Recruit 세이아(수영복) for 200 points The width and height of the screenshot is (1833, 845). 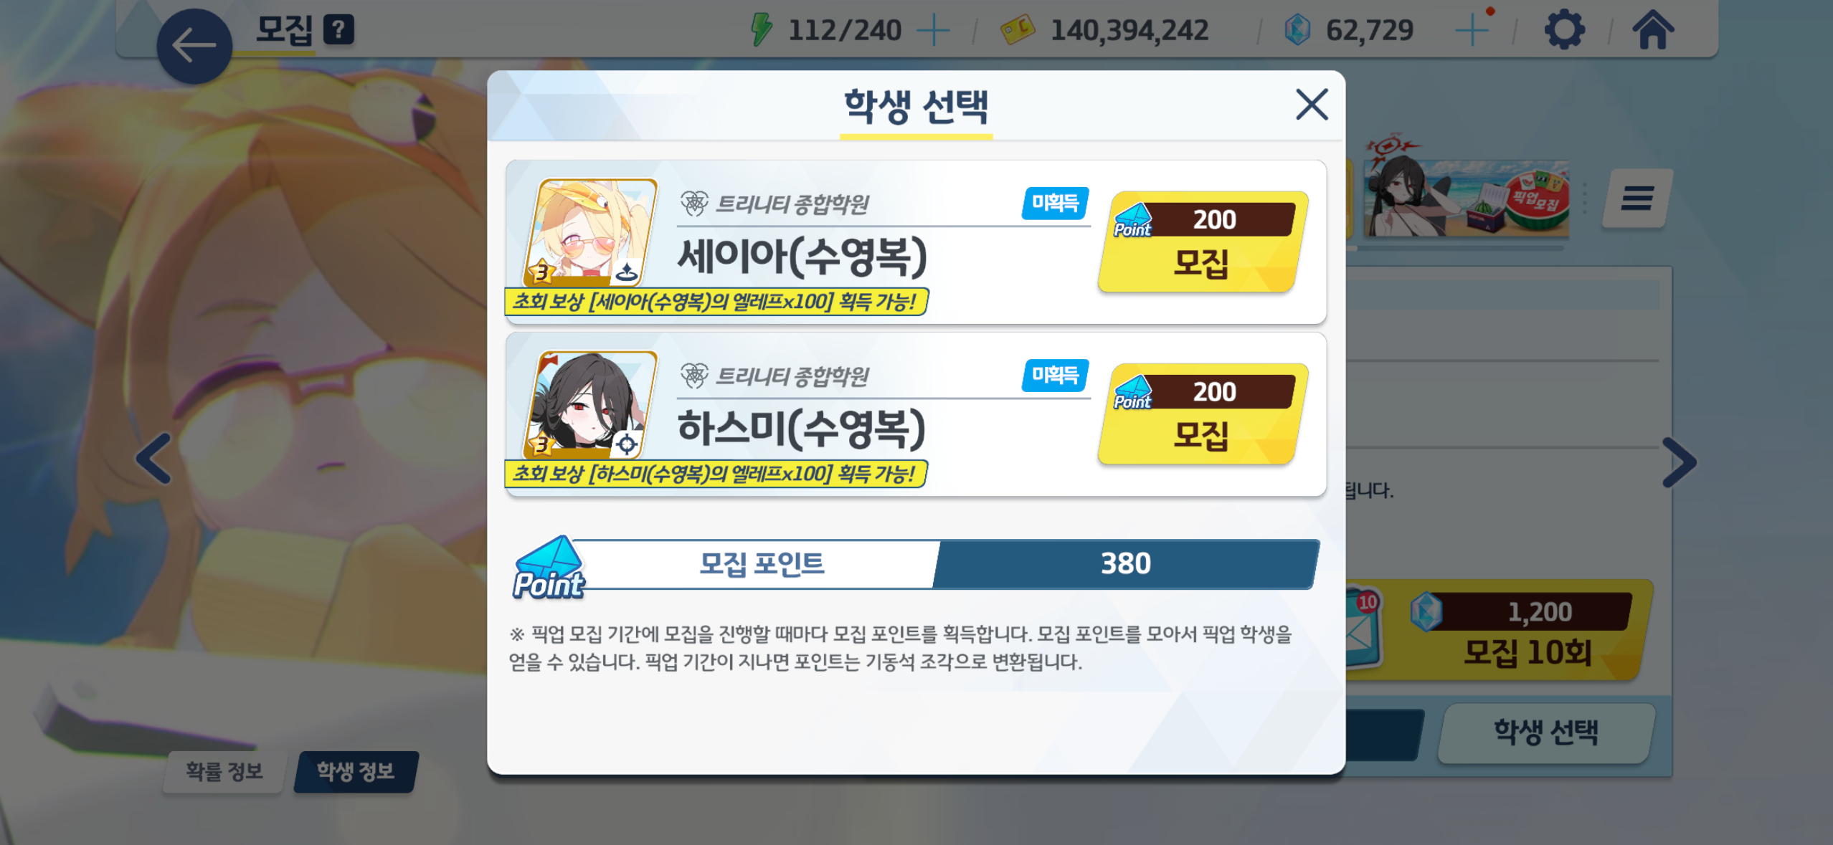pos(1203,242)
